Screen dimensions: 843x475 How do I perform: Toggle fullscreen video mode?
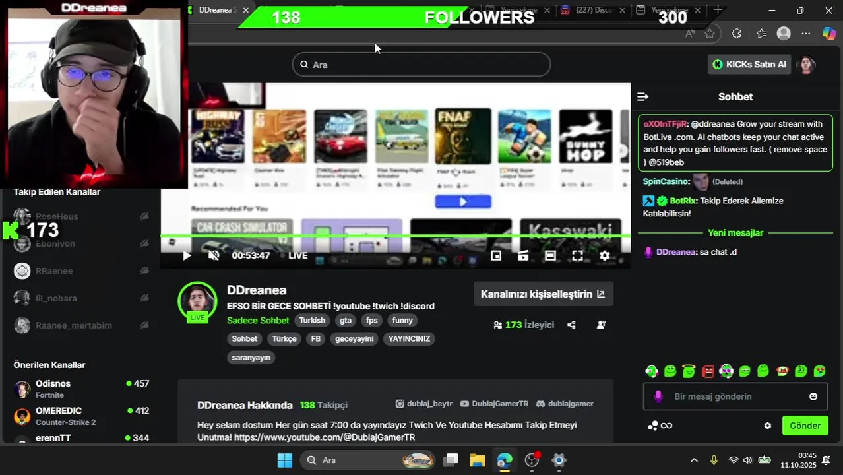point(577,255)
